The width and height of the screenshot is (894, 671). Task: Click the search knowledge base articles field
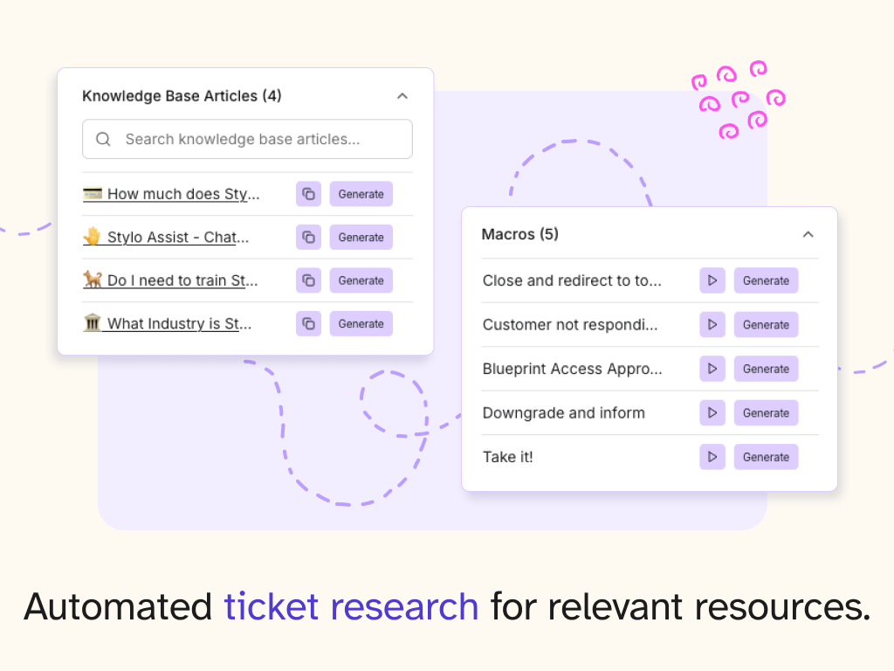pyautogui.click(x=253, y=139)
